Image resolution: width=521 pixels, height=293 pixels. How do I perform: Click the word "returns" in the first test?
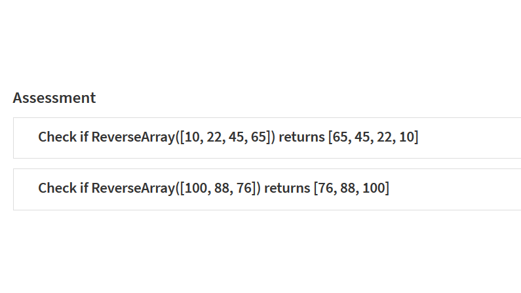coord(301,137)
